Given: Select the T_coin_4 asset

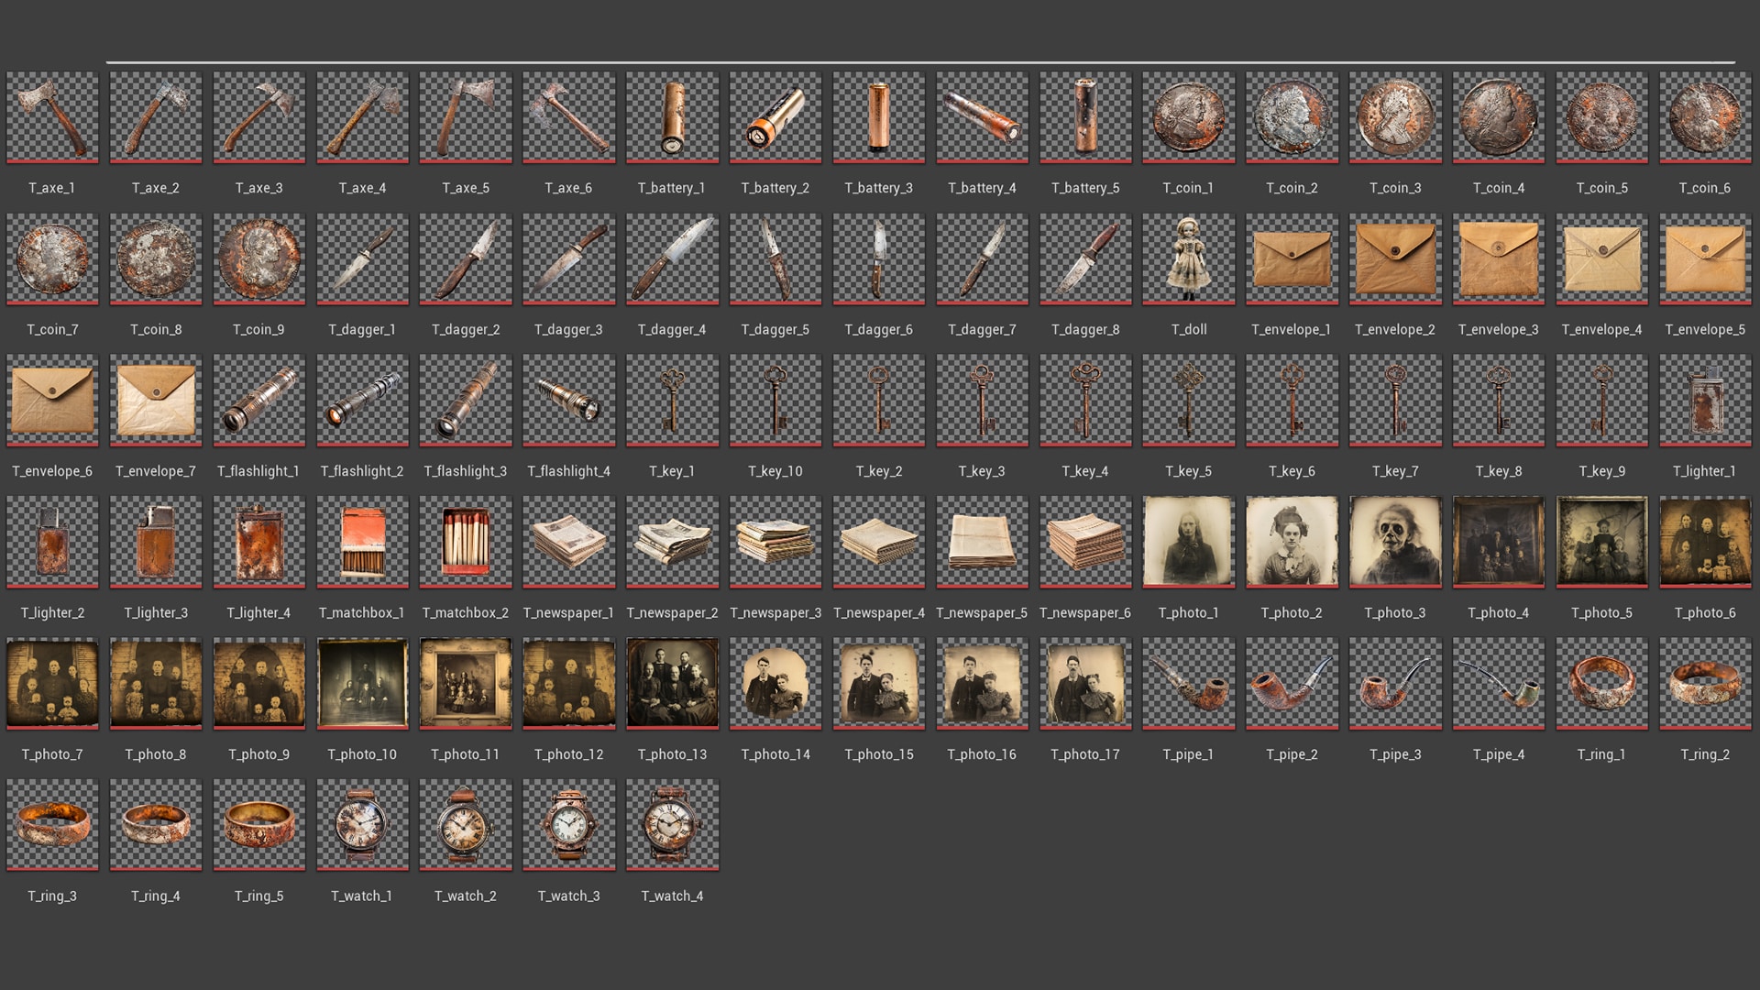Looking at the screenshot, I should 1498,117.
